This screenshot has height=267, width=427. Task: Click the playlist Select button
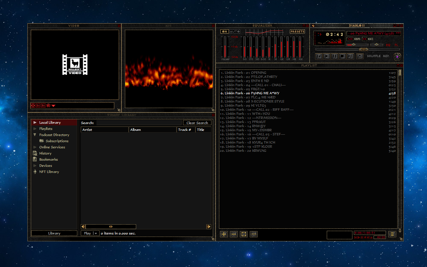point(244,234)
